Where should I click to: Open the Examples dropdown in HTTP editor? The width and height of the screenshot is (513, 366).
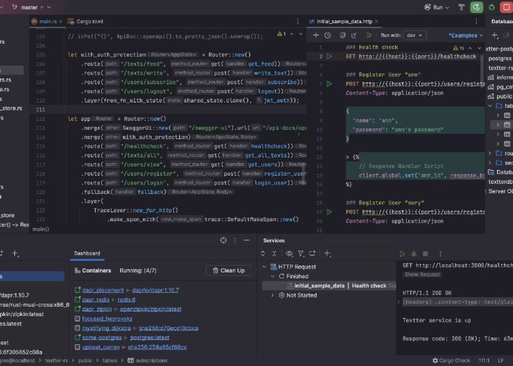click(x=465, y=35)
